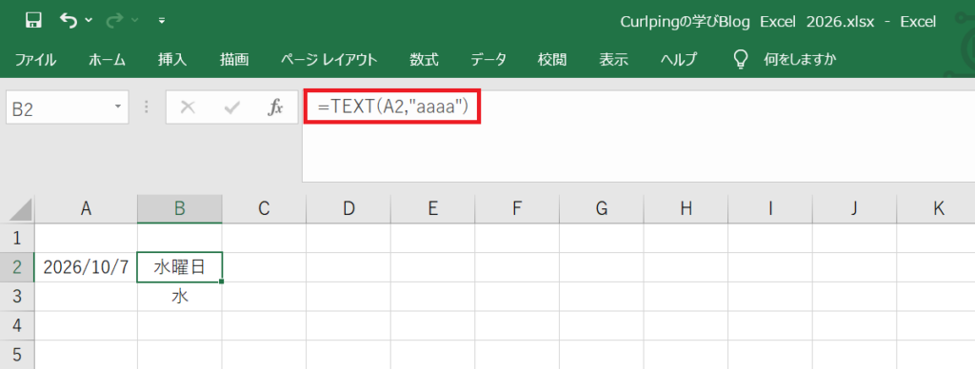Select column B header

(180, 208)
